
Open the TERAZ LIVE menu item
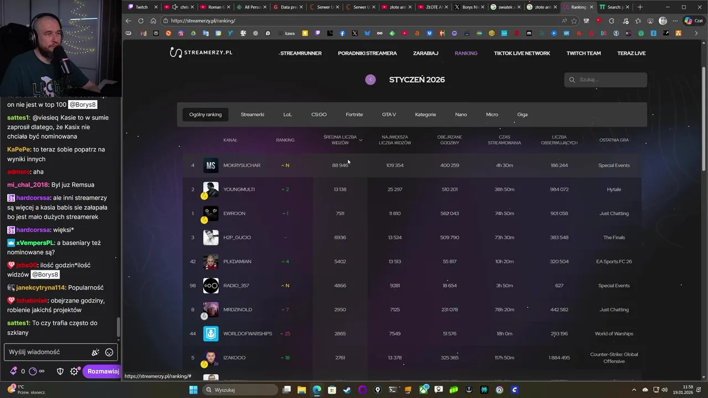(631, 53)
